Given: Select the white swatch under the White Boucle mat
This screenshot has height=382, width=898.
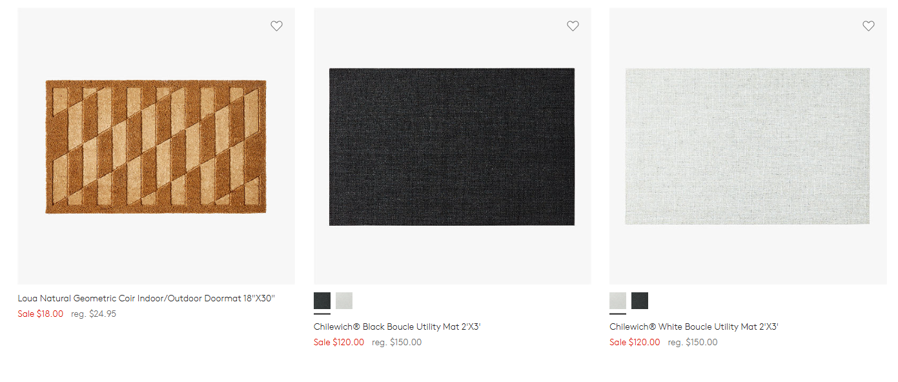Looking at the screenshot, I should click(x=617, y=300).
